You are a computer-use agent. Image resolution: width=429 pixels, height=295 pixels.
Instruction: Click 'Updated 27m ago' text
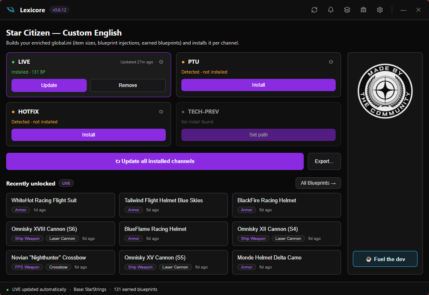tap(137, 62)
